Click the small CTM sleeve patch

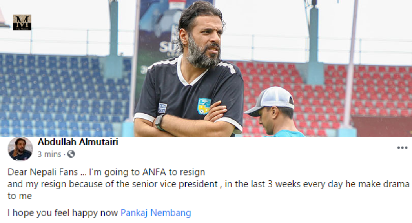(x=162, y=108)
